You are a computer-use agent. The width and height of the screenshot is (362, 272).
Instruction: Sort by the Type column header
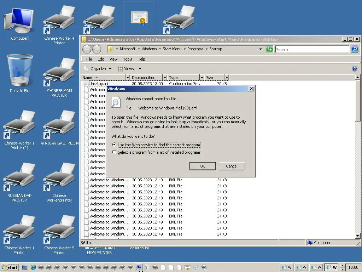click(x=183, y=78)
